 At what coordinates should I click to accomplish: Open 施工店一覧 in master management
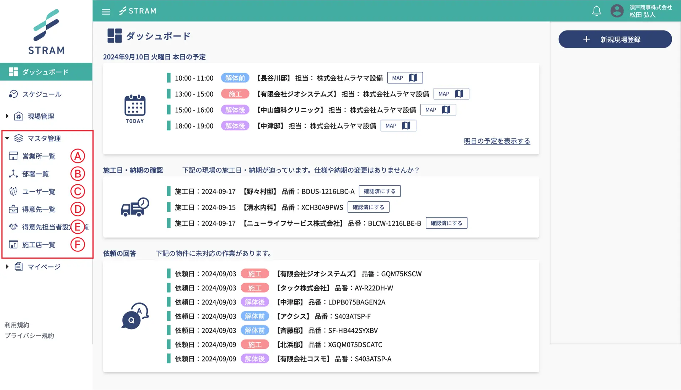pyautogui.click(x=39, y=245)
